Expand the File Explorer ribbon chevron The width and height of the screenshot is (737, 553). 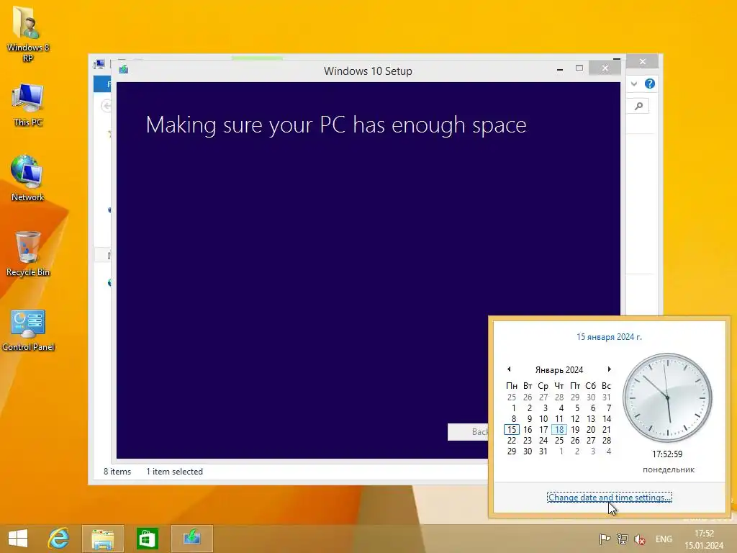(x=634, y=84)
